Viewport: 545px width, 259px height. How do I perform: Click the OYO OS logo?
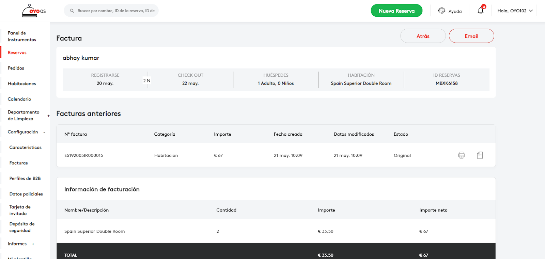click(34, 11)
